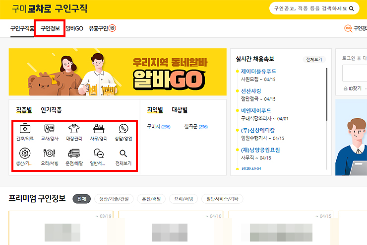Select the 전체 premium filter pill
This screenshot has width=367, height=245.
click(x=82, y=199)
